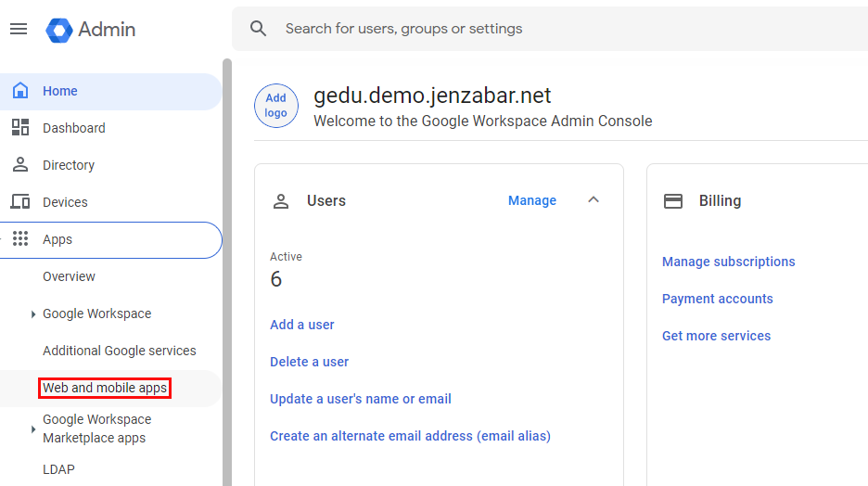This screenshot has height=486, width=868.
Task: Select the LDAP sidebar item
Action: (x=58, y=469)
